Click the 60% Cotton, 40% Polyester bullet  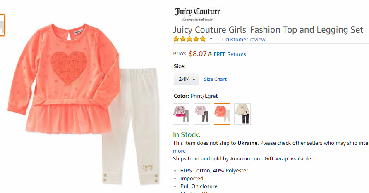tap(214, 170)
